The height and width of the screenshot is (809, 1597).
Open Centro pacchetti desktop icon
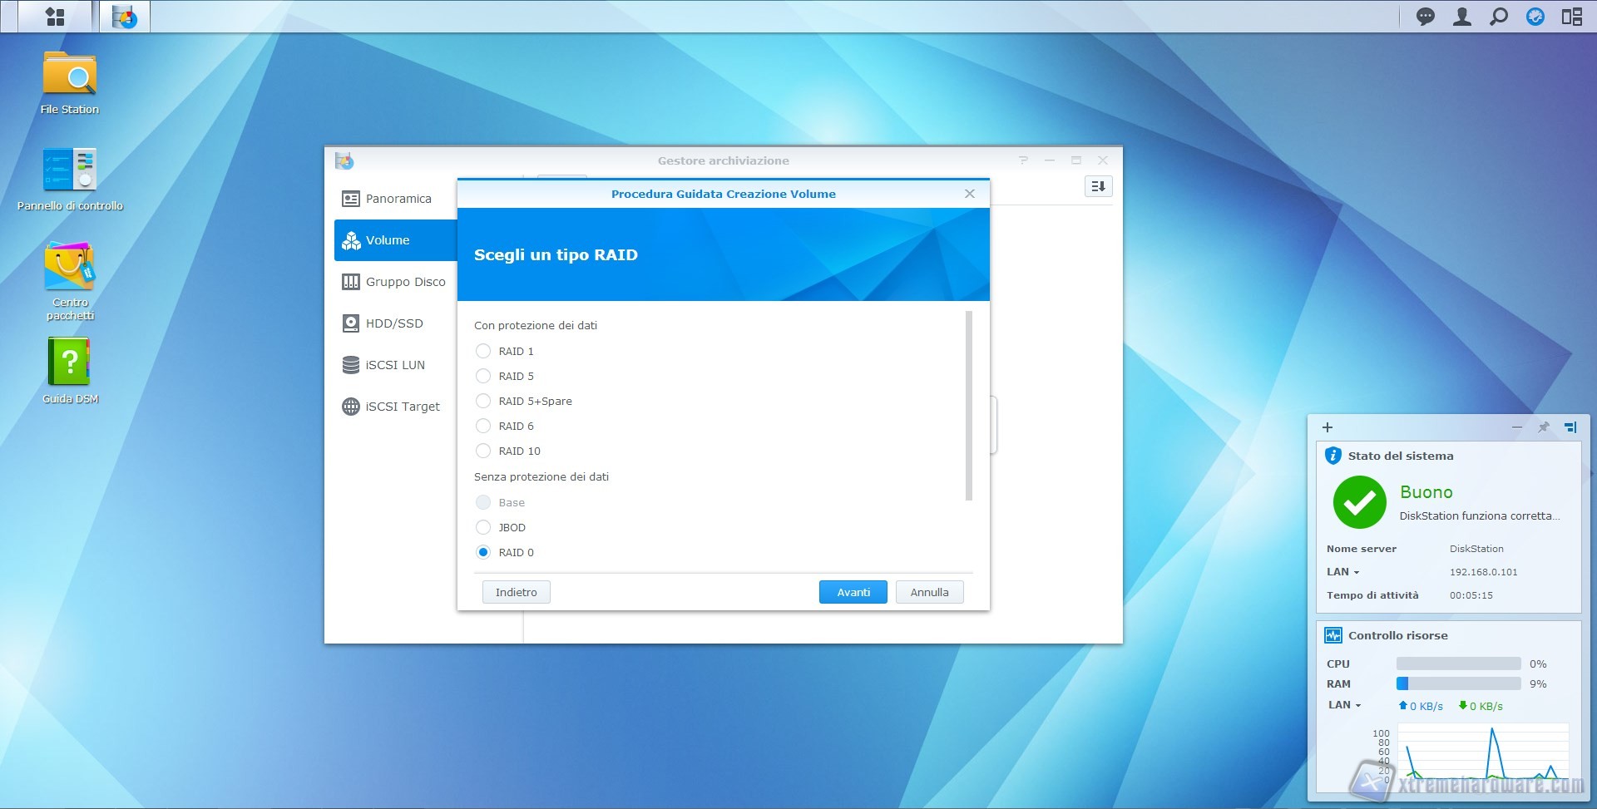tap(70, 268)
